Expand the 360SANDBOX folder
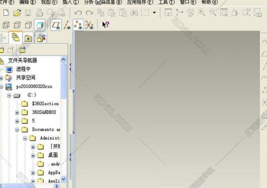Image resolution: width=267 pixels, height=188 pixels. [17, 112]
